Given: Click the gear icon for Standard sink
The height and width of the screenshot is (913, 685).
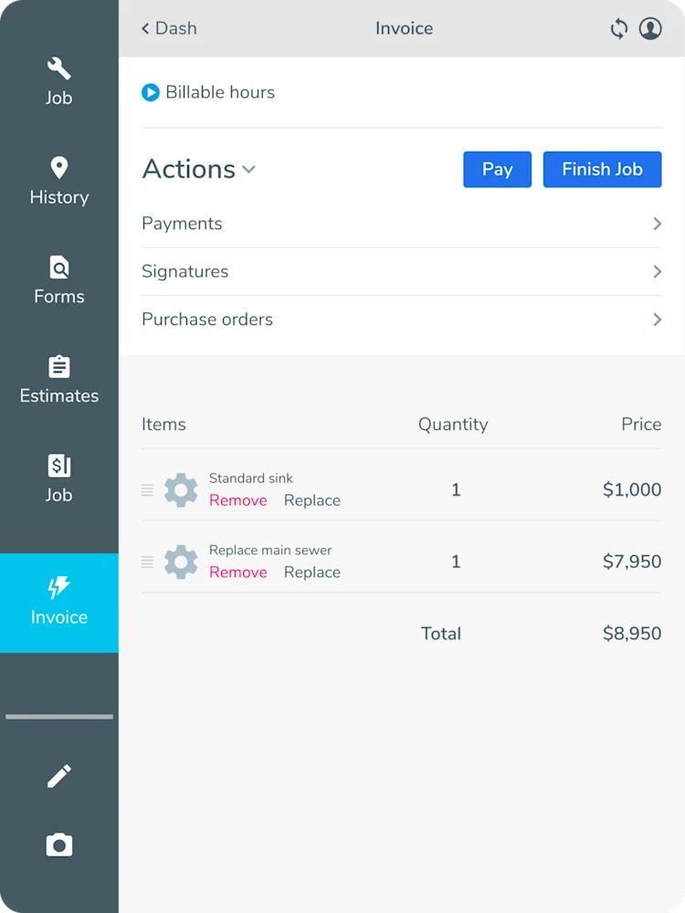Looking at the screenshot, I should [181, 489].
